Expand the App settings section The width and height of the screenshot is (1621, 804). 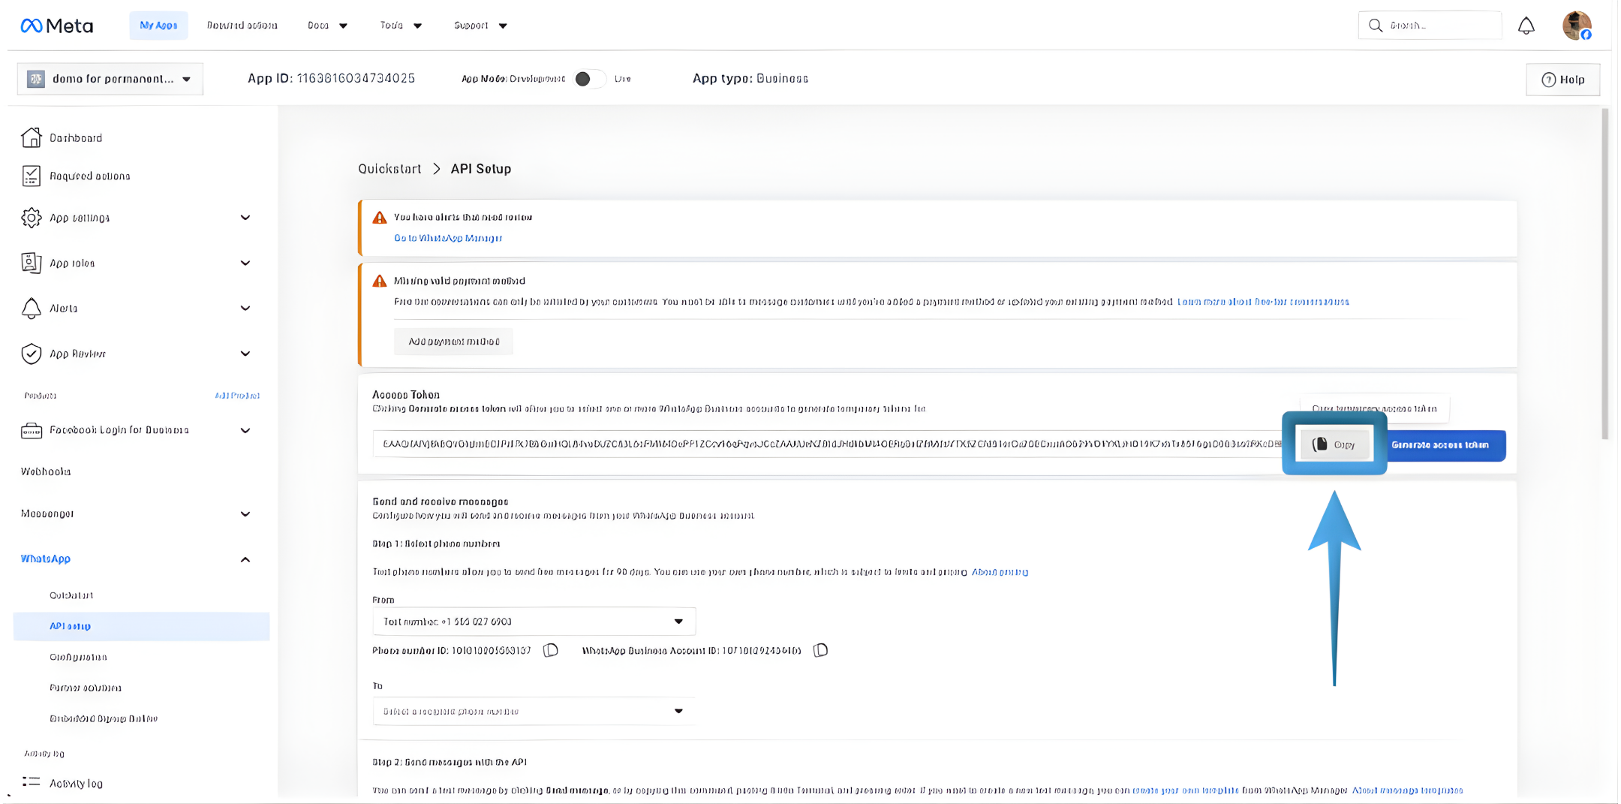pos(245,218)
